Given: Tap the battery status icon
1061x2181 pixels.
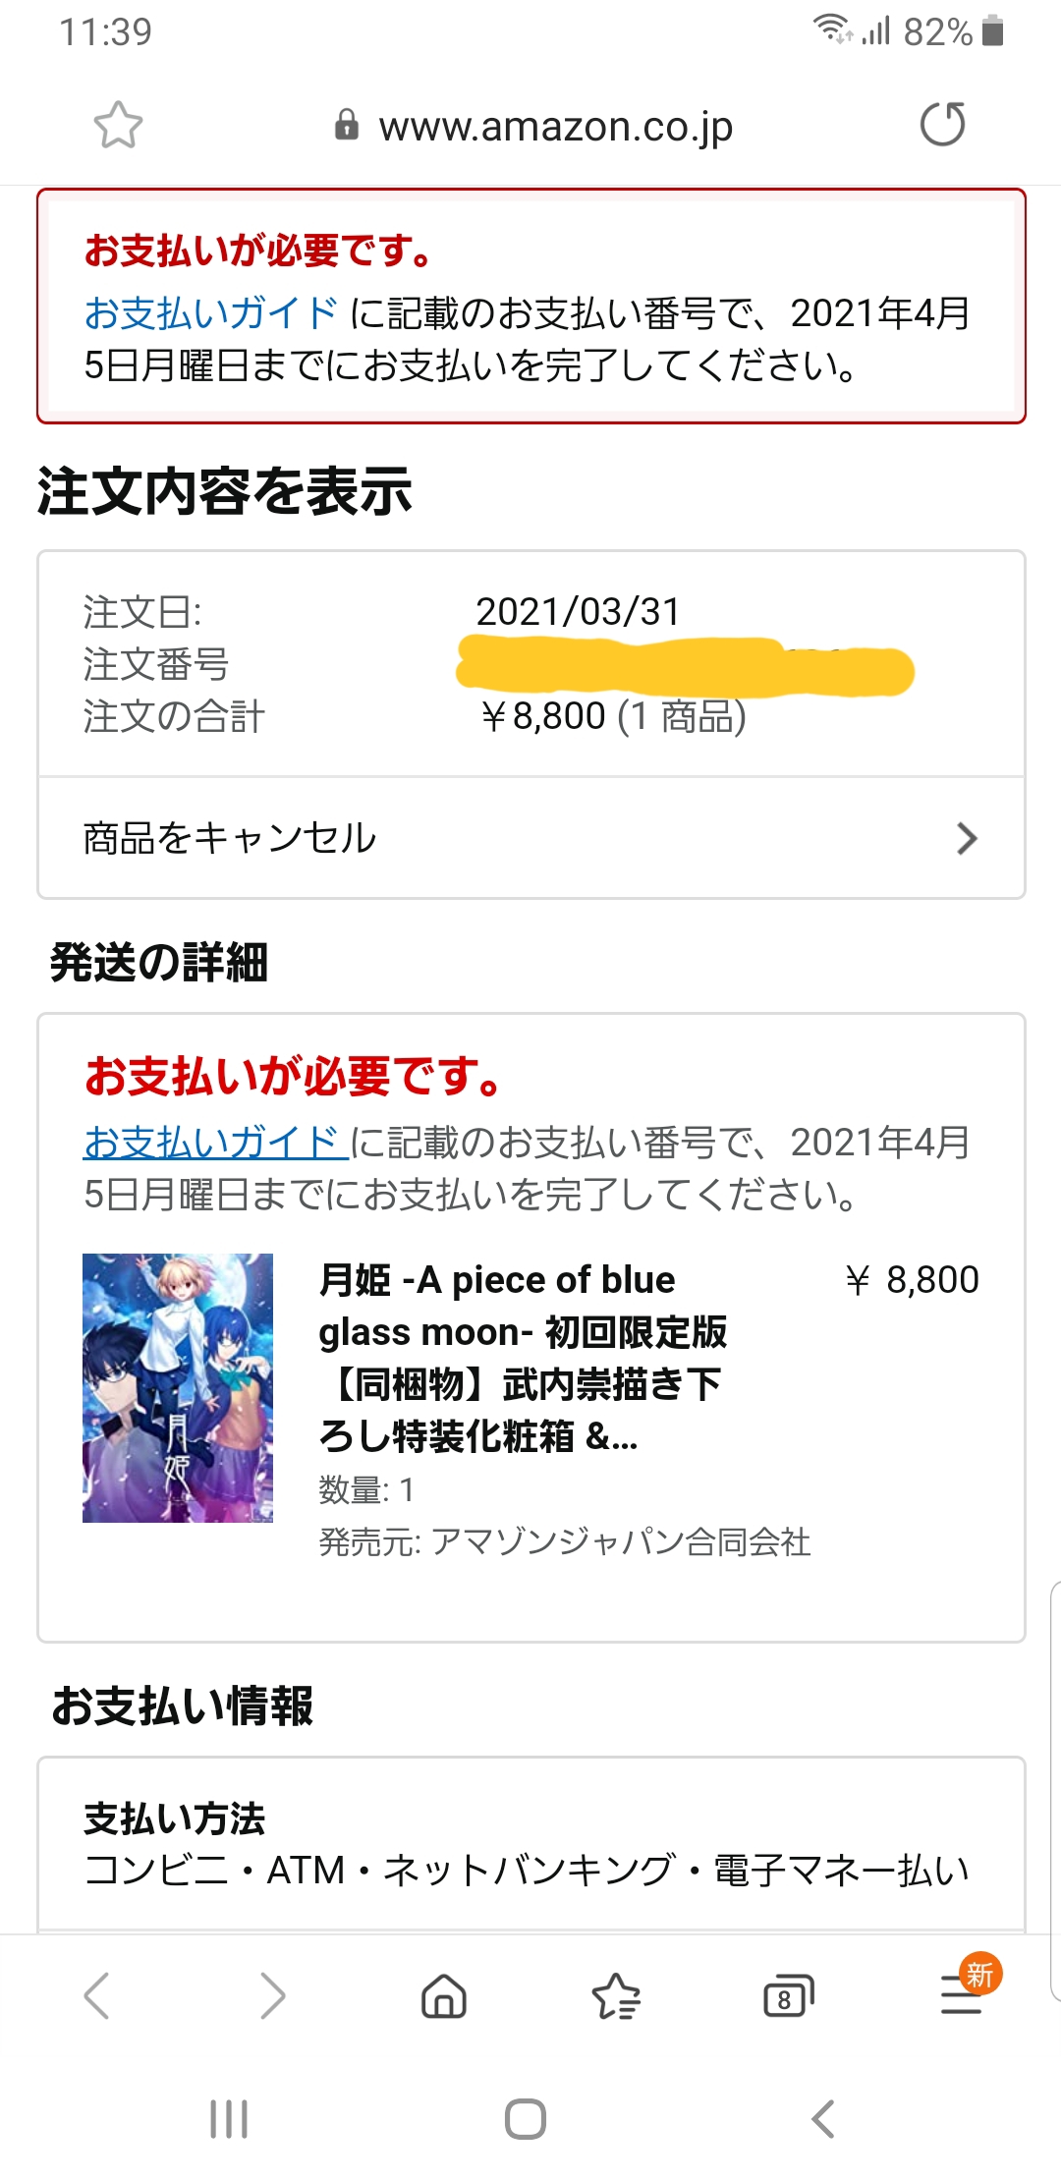Looking at the screenshot, I should point(993,31).
